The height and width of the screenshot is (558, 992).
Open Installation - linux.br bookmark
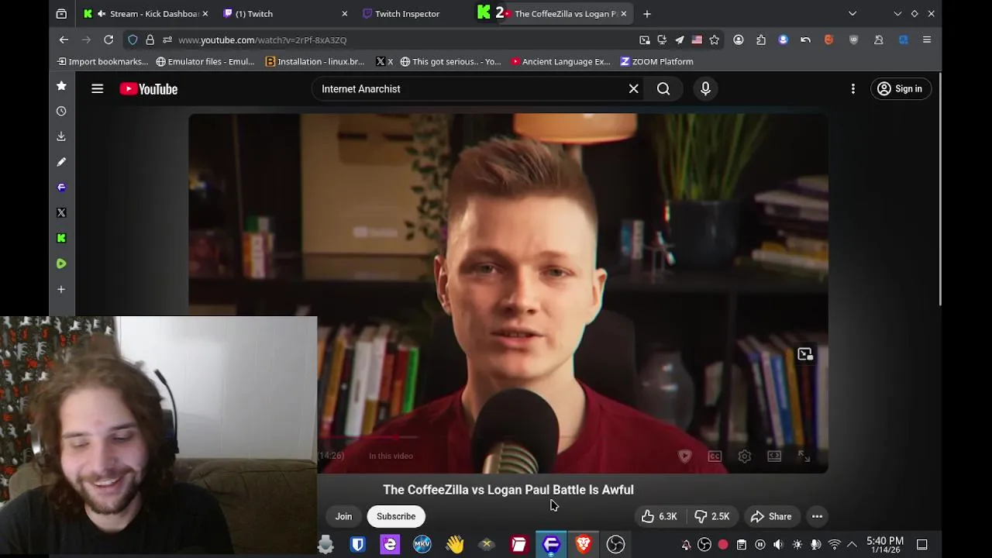(x=315, y=61)
